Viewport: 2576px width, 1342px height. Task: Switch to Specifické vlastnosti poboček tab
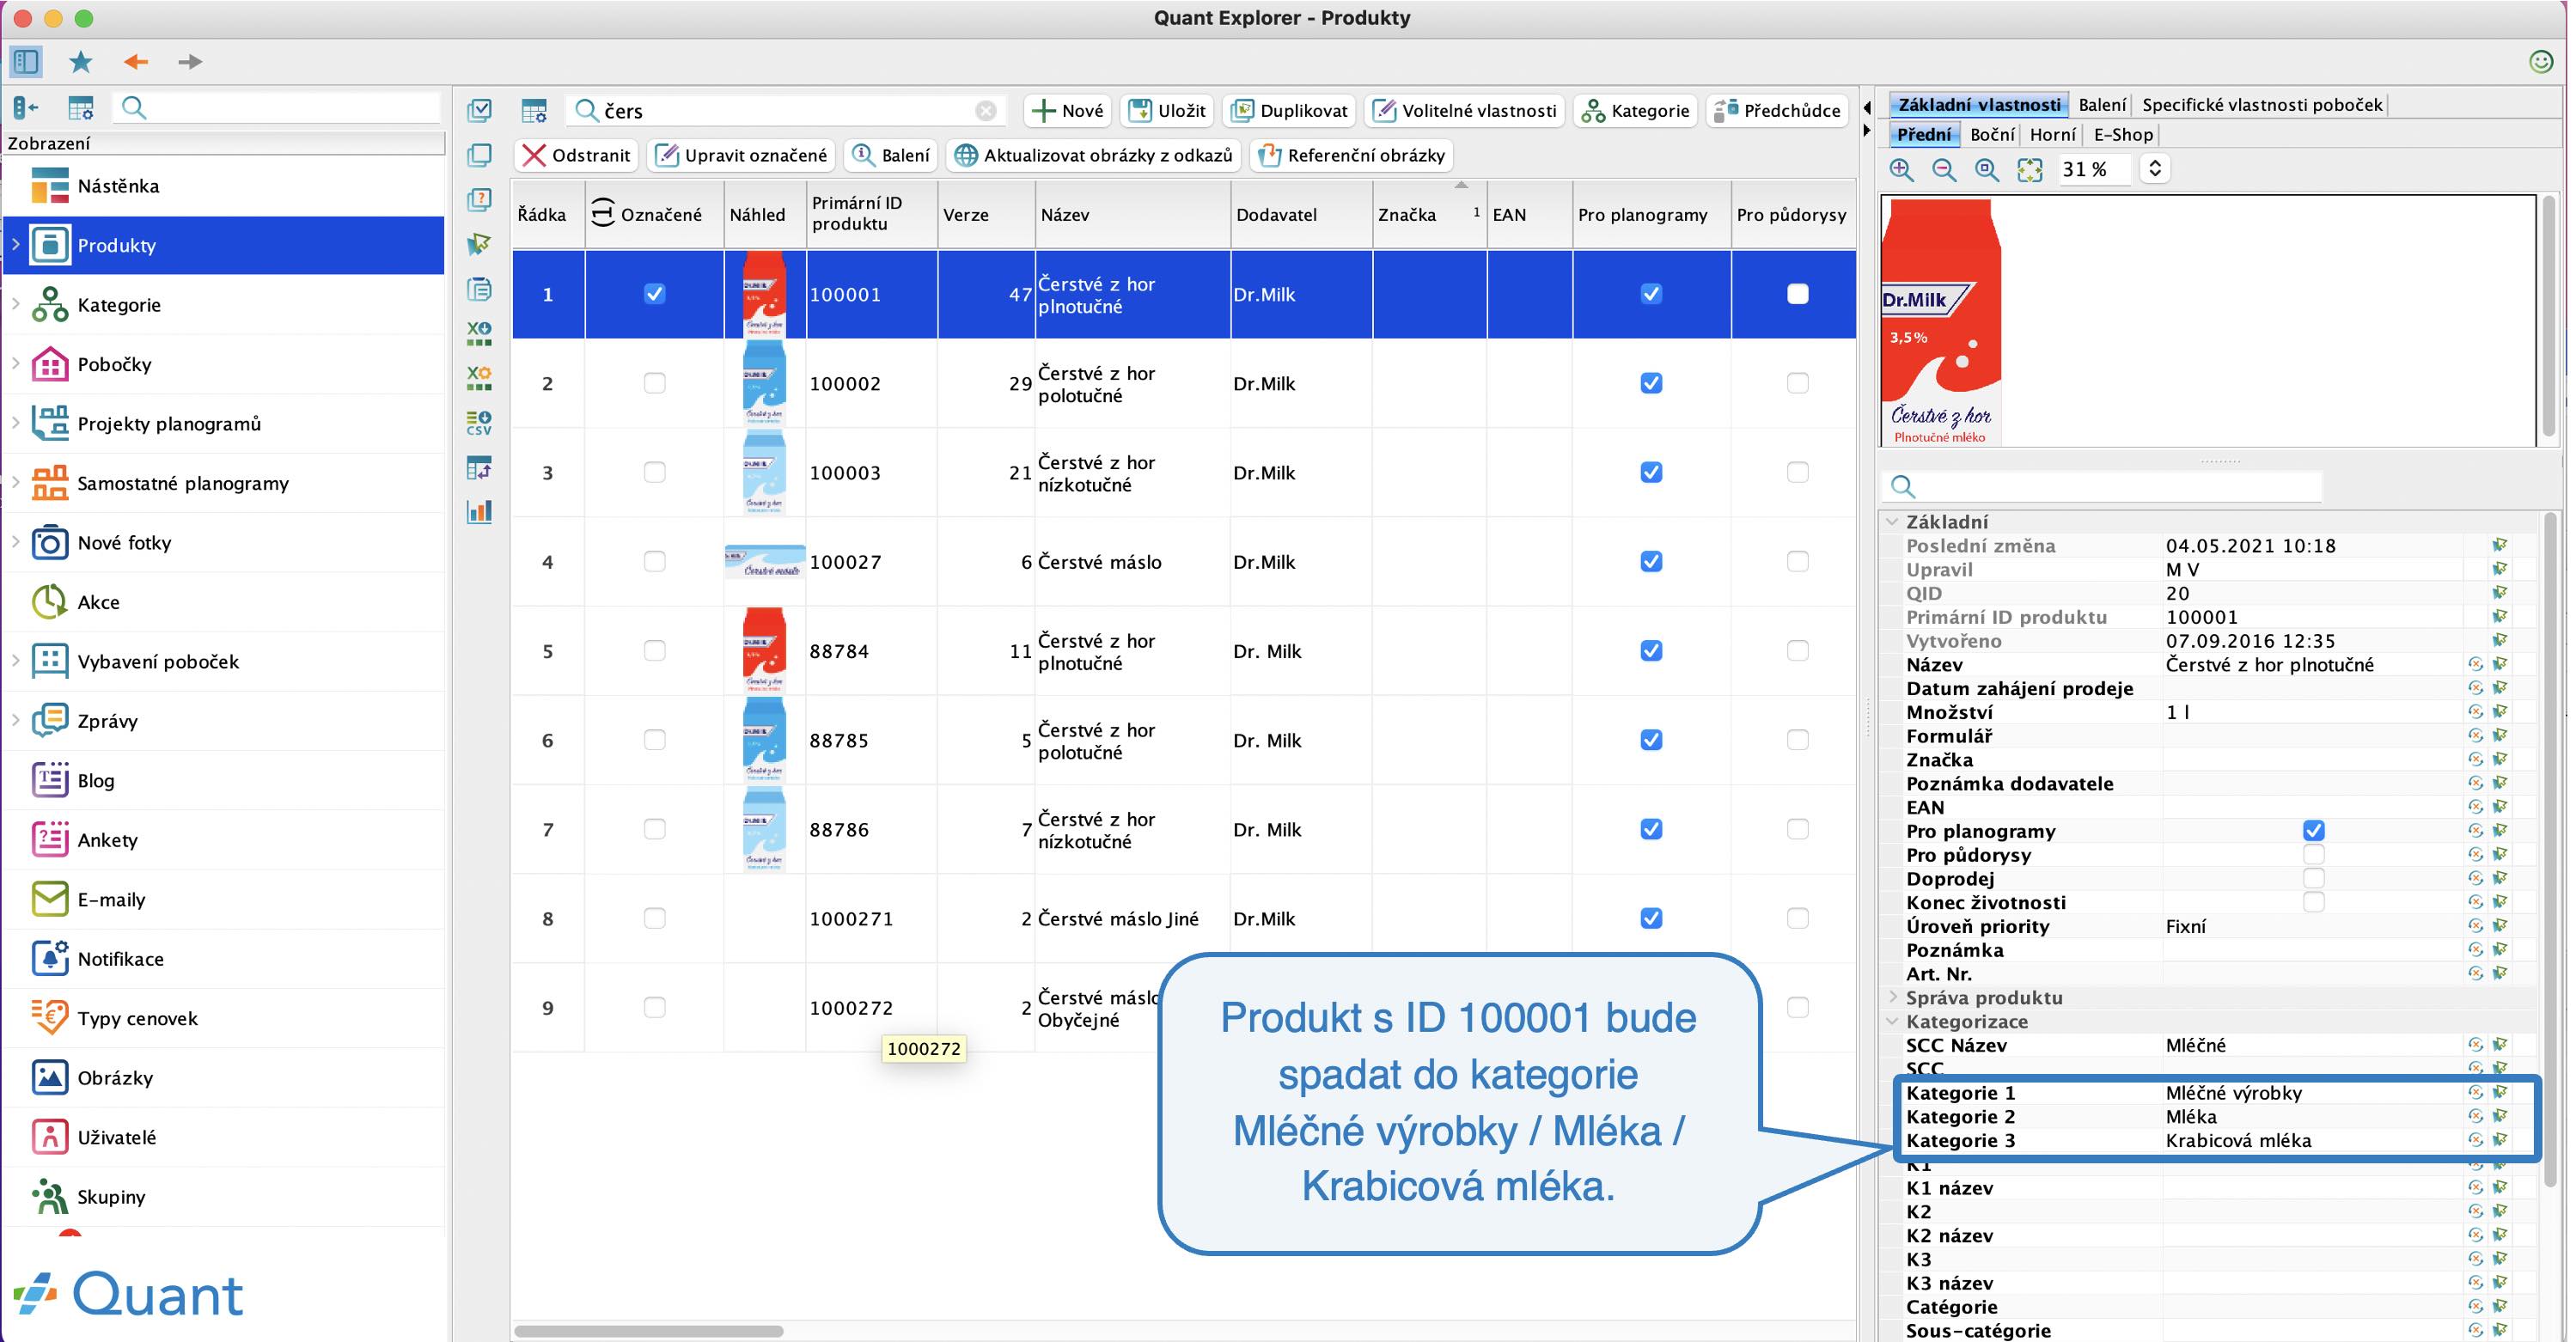(x=2262, y=104)
